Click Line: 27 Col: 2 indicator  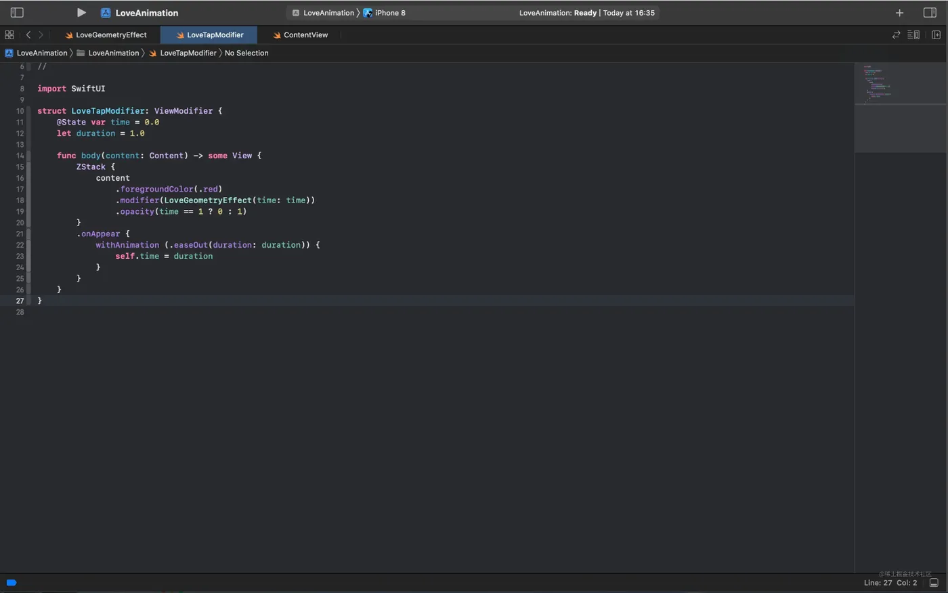pyautogui.click(x=890, y=583)
